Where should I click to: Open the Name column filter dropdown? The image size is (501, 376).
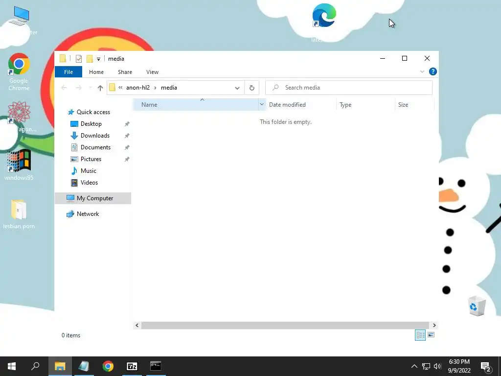tap(262, 105)
